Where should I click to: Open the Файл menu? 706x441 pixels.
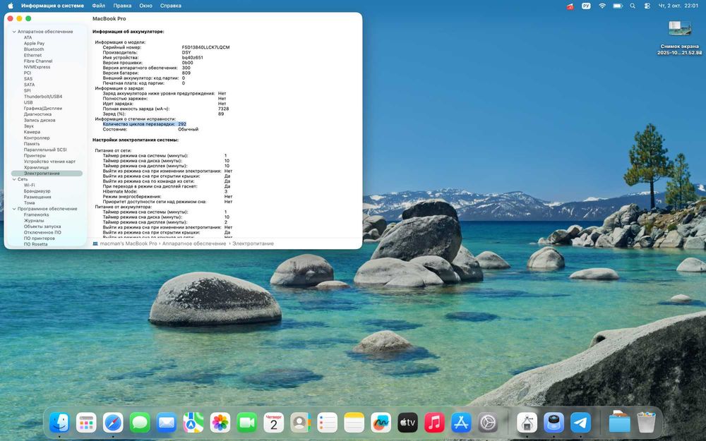click(98, 6)
